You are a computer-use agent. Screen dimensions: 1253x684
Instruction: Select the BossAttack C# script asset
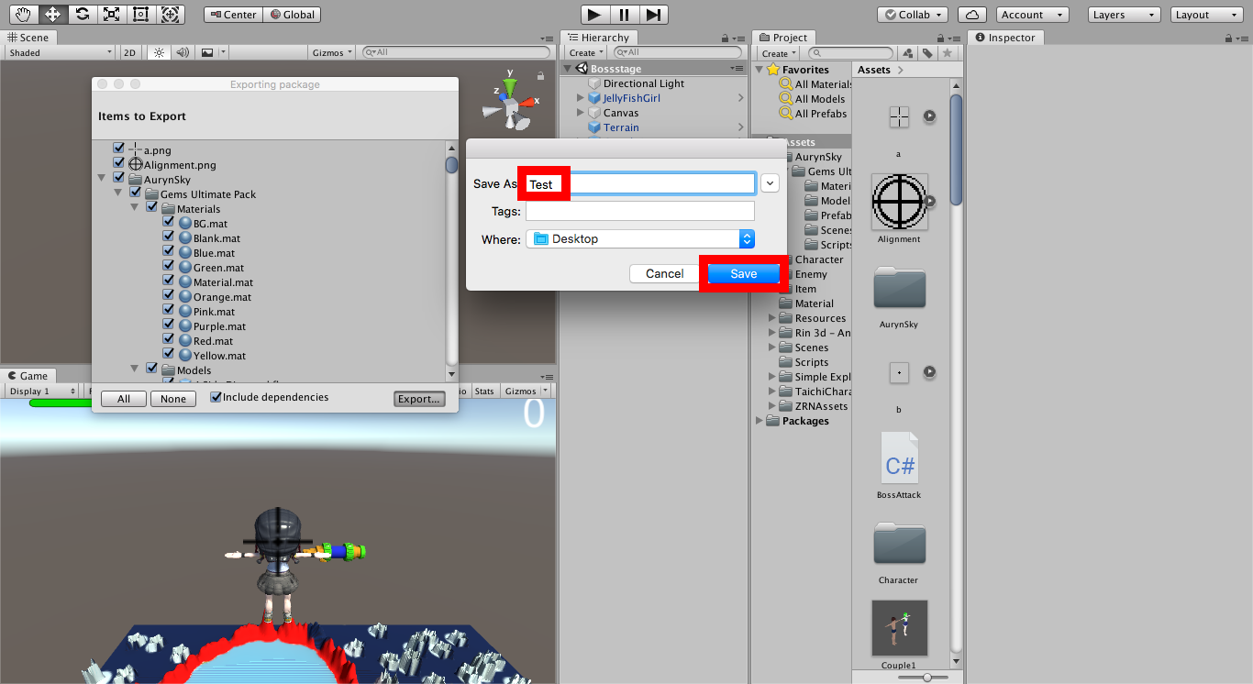point(899,458)
